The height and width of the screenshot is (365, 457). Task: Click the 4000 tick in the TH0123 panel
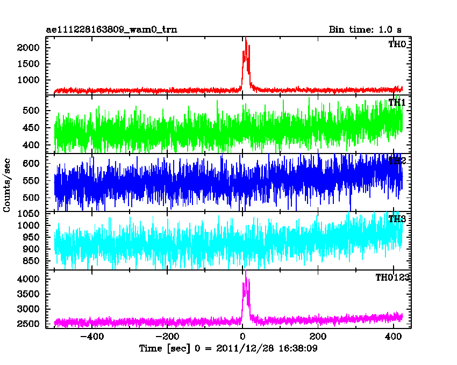28,279
